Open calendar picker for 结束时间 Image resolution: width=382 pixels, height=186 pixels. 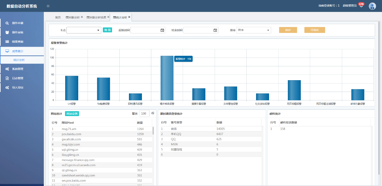pyautogui.click(x=215, y=30)
